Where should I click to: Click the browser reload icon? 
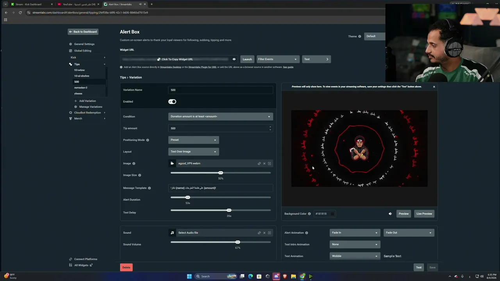pyautogui.click(x=20, y=12)
